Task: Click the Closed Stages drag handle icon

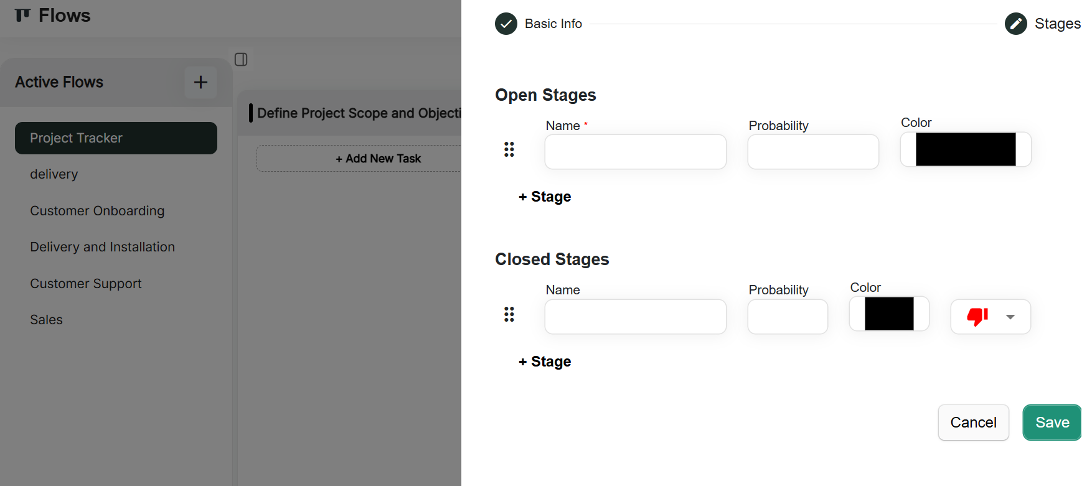Action: point(509,314)
